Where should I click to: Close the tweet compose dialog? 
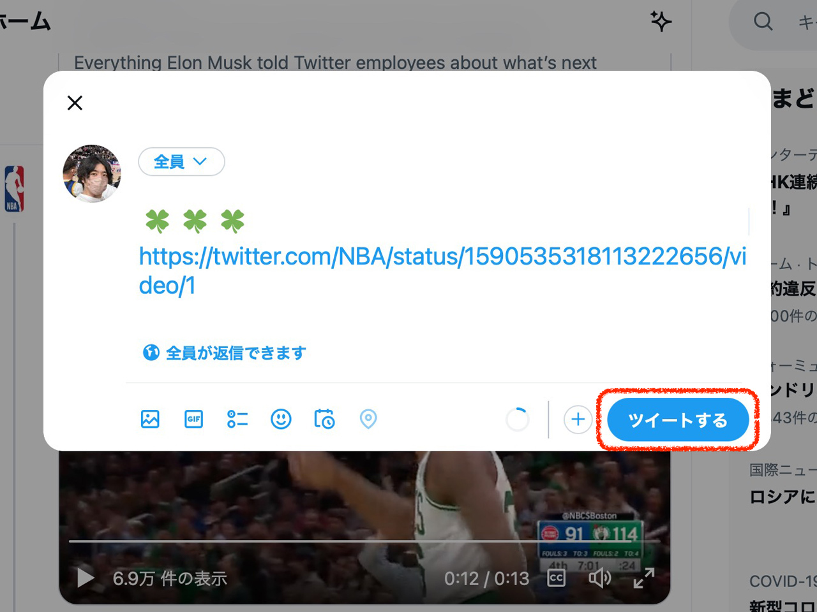[75, 103]
